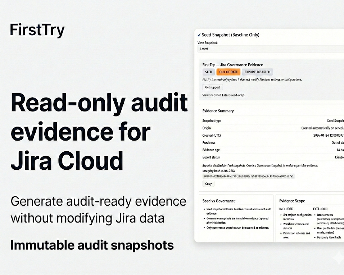Click the SEED status badge
344x275 pixels.
pyautogui.click(x=209, y=72)
